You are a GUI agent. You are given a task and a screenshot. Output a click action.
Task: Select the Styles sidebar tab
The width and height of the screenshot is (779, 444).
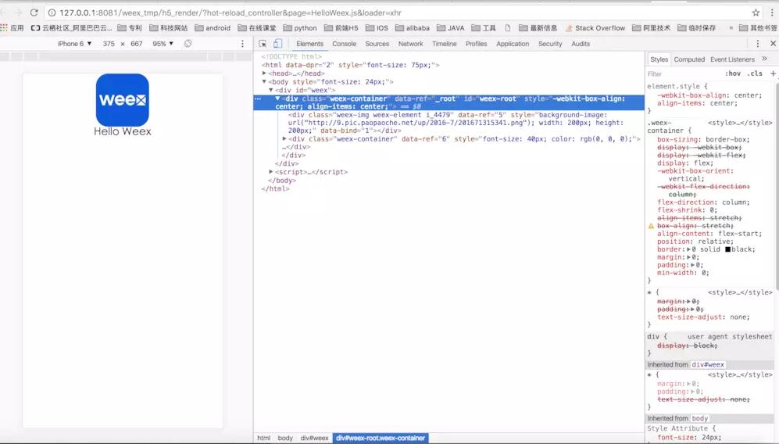[659, 59]
